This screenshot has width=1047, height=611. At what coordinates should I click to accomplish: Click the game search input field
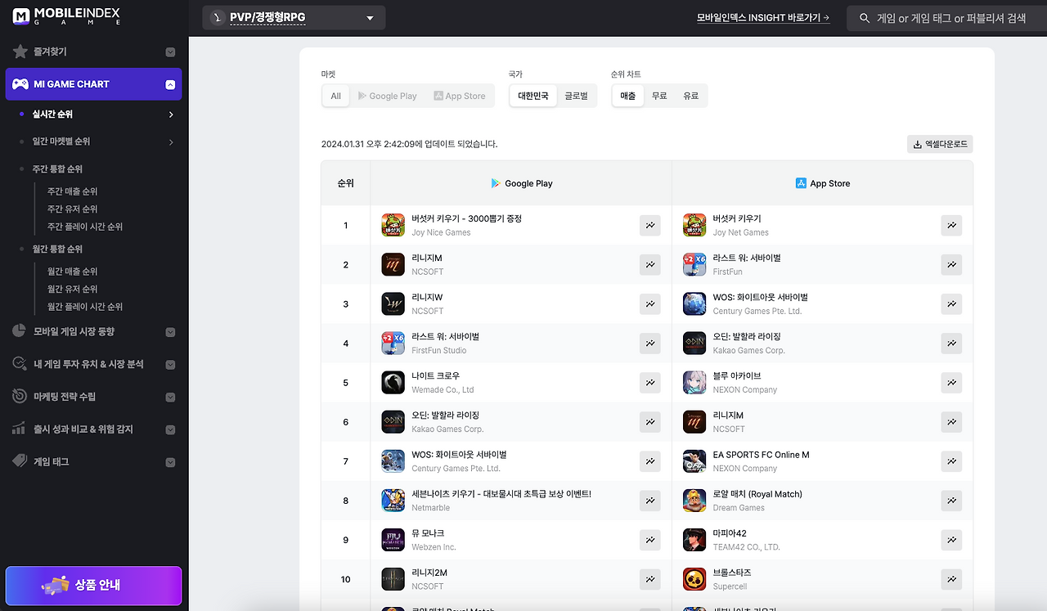[946, 18]
